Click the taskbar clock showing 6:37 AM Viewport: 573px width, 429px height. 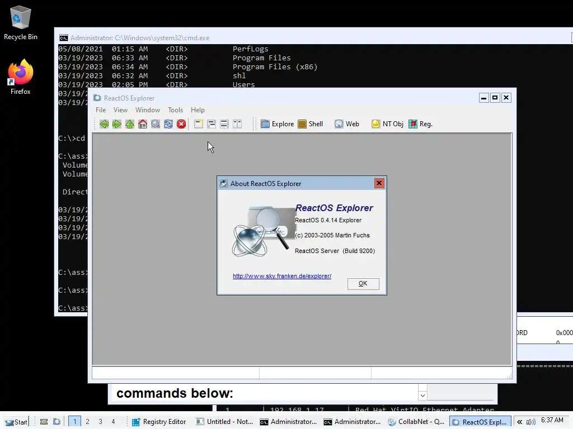click(552, 420)
